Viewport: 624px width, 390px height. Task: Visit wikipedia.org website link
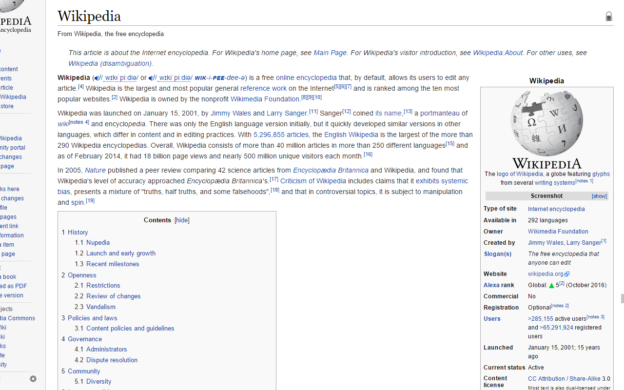pos(546,274)
